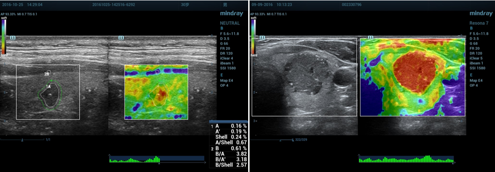Click the left B-mode probe orientation marker
This screenshot has width=495, height=172.
(x=13, y=37)
